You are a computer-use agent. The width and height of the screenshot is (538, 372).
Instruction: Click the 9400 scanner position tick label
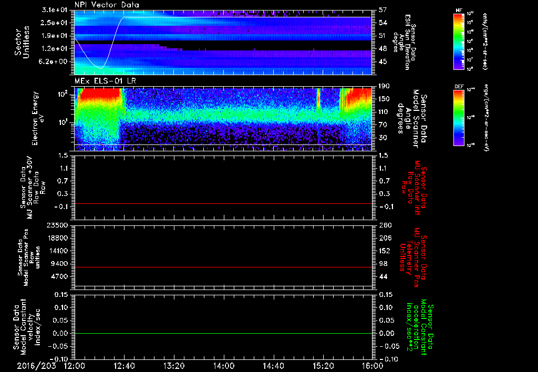pyautogui.click(x=60, y=264)
